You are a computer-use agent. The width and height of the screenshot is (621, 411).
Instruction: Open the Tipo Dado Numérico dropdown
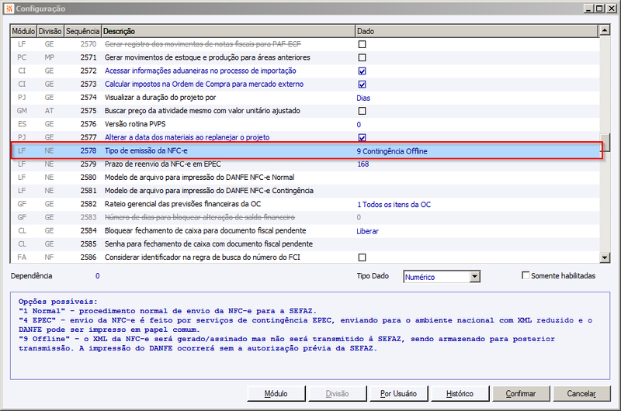tap(475, 277)
